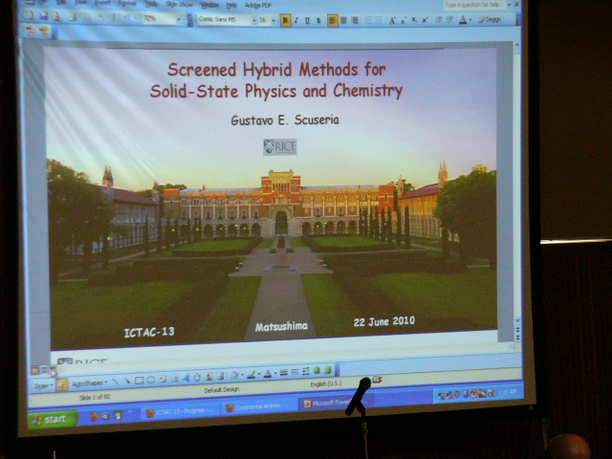The height and width of the screenshot is (459, 612).
Task: Click Decrease Font Size icon
Action: click(404, 20)
